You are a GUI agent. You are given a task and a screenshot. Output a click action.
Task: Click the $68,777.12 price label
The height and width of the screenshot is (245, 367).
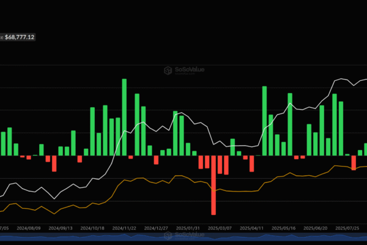click(20, 37)
